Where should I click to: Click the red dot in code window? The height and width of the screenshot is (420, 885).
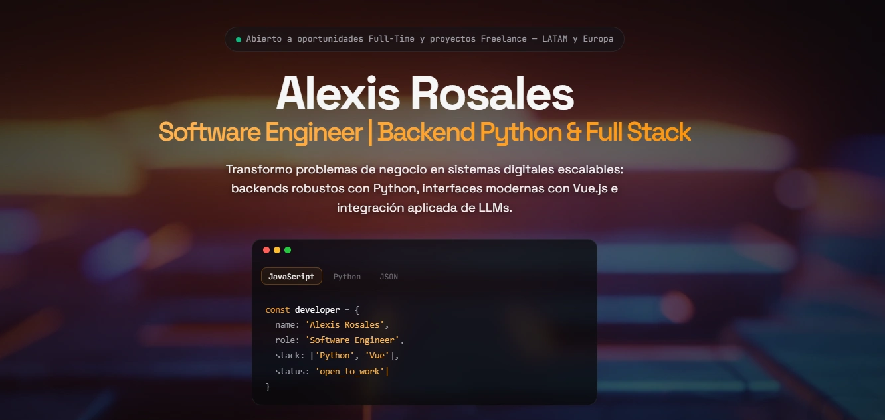tap(266, 250)
